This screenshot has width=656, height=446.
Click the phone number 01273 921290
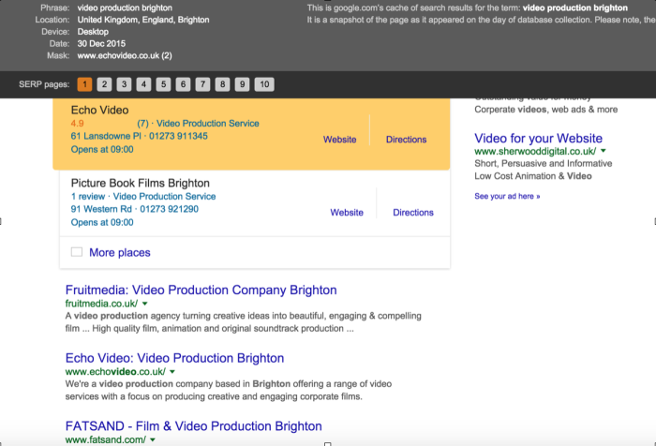click(x=169, y=209)
